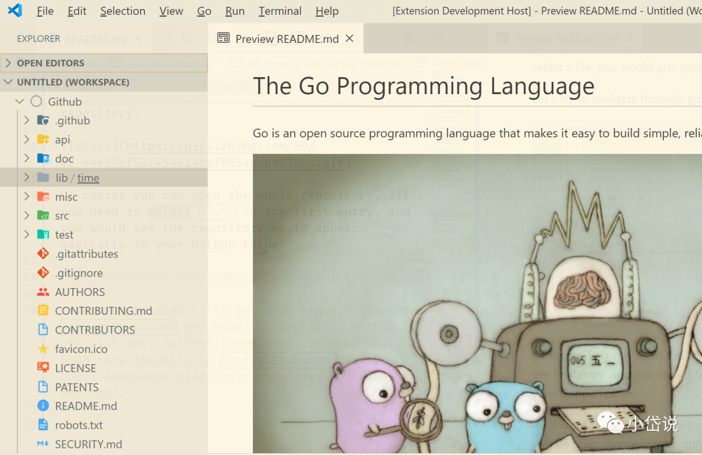The height and width of the screenshot is (455, 702).
Task: Open the CONTRIBUTING.md file
Action: pyautogui.click(x=103, y=311)
